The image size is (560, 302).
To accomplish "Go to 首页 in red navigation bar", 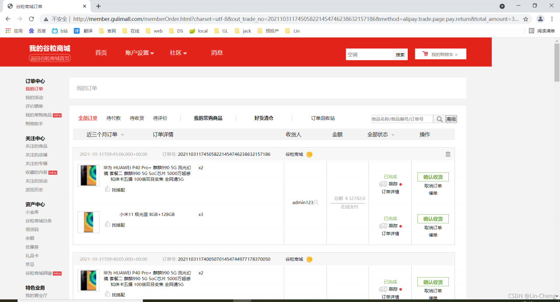I will 101,53.
